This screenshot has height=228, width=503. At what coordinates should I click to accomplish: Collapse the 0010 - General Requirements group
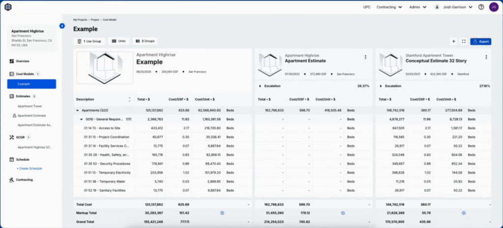82,119
